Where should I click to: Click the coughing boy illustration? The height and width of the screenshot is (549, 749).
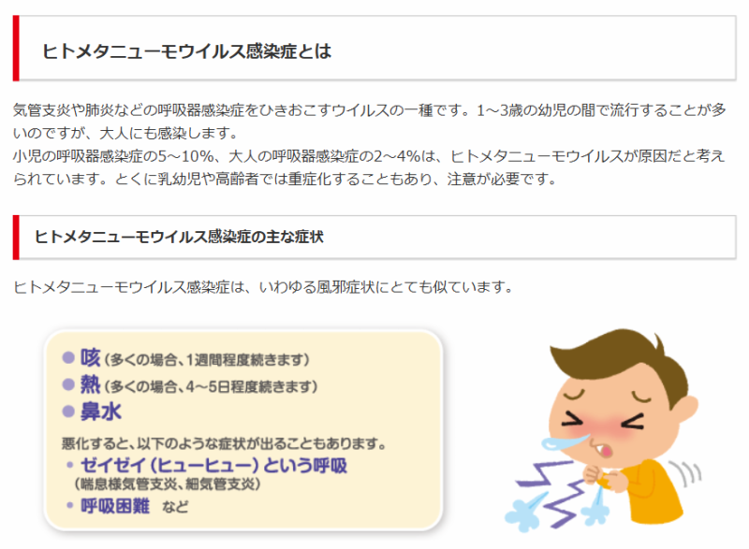[603, 430]
